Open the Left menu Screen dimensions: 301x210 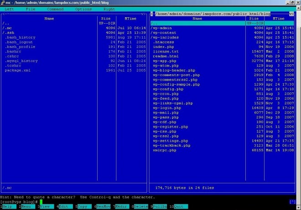[x=9, y=9]
